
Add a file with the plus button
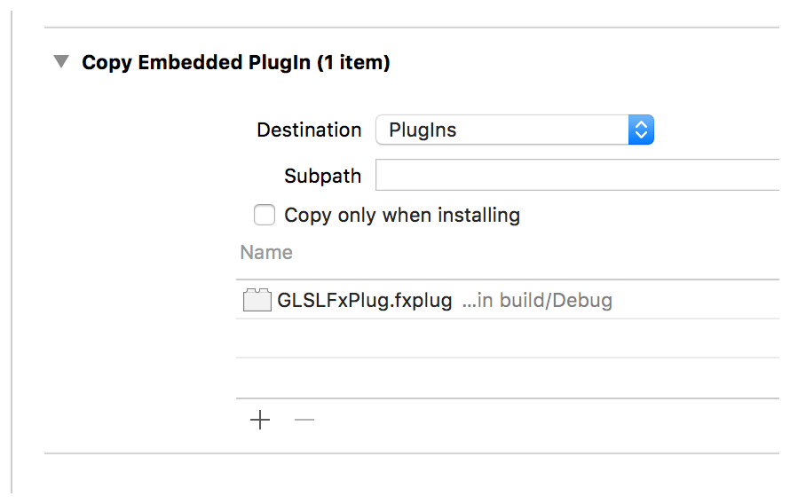pos(260,420)
